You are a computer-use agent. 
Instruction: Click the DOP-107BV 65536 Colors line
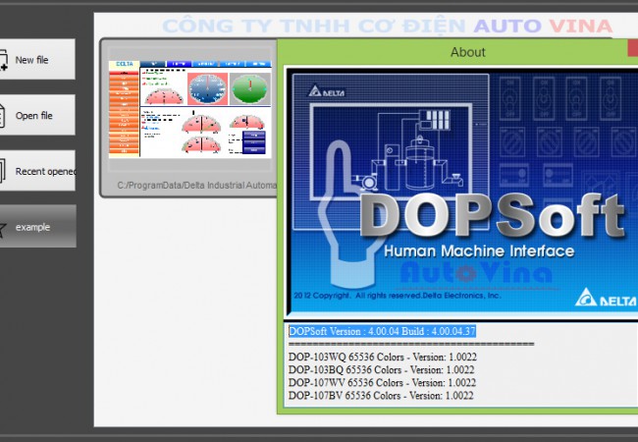381,395
